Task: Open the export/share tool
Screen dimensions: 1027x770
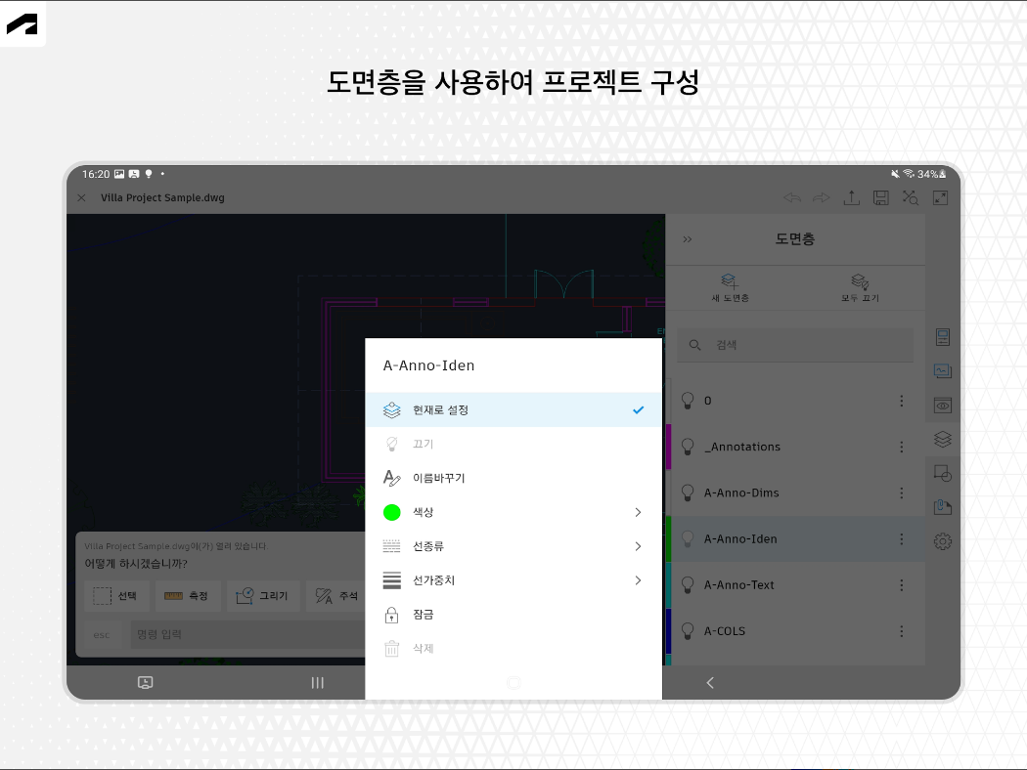Action: tap(850, 197)
